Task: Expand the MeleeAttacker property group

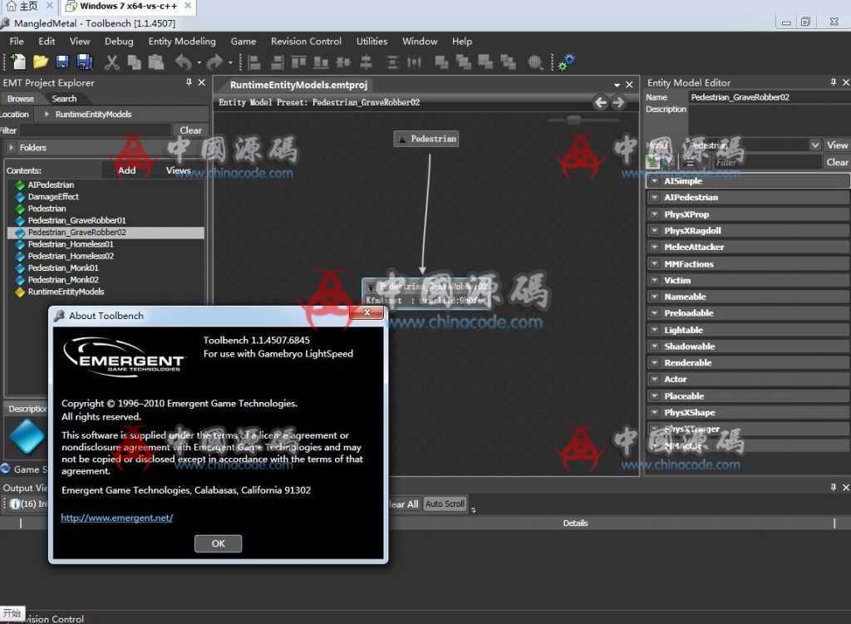Action: click(655, 246)
